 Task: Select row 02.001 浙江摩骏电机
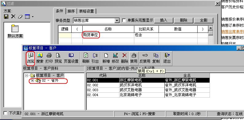coord(148,80)
